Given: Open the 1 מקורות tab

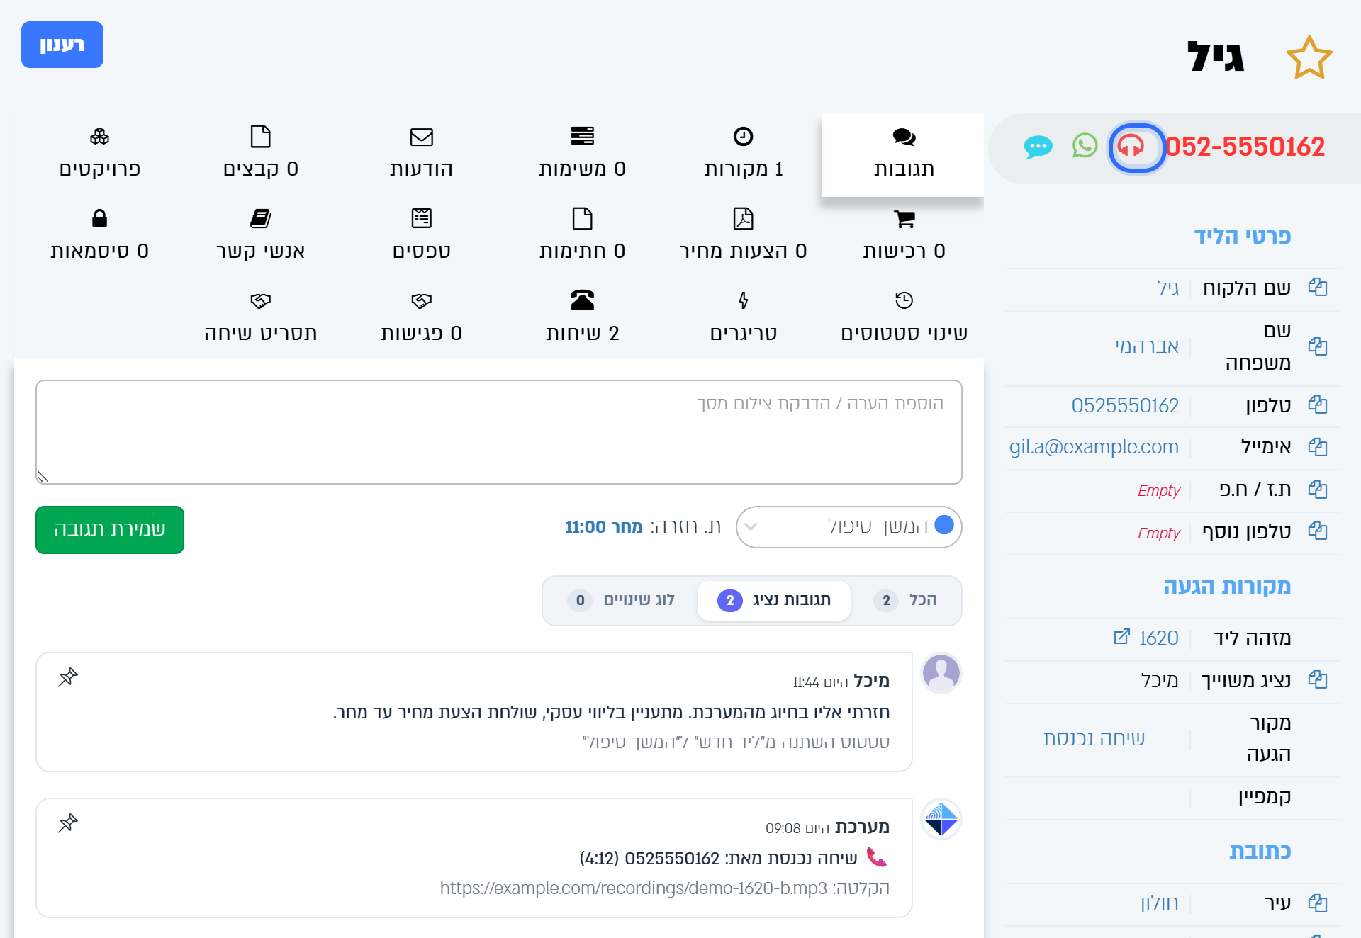Looking at the screenshot, I should 743,154.
